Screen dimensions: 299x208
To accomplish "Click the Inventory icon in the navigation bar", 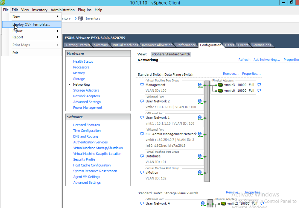I will coord(80,18).
